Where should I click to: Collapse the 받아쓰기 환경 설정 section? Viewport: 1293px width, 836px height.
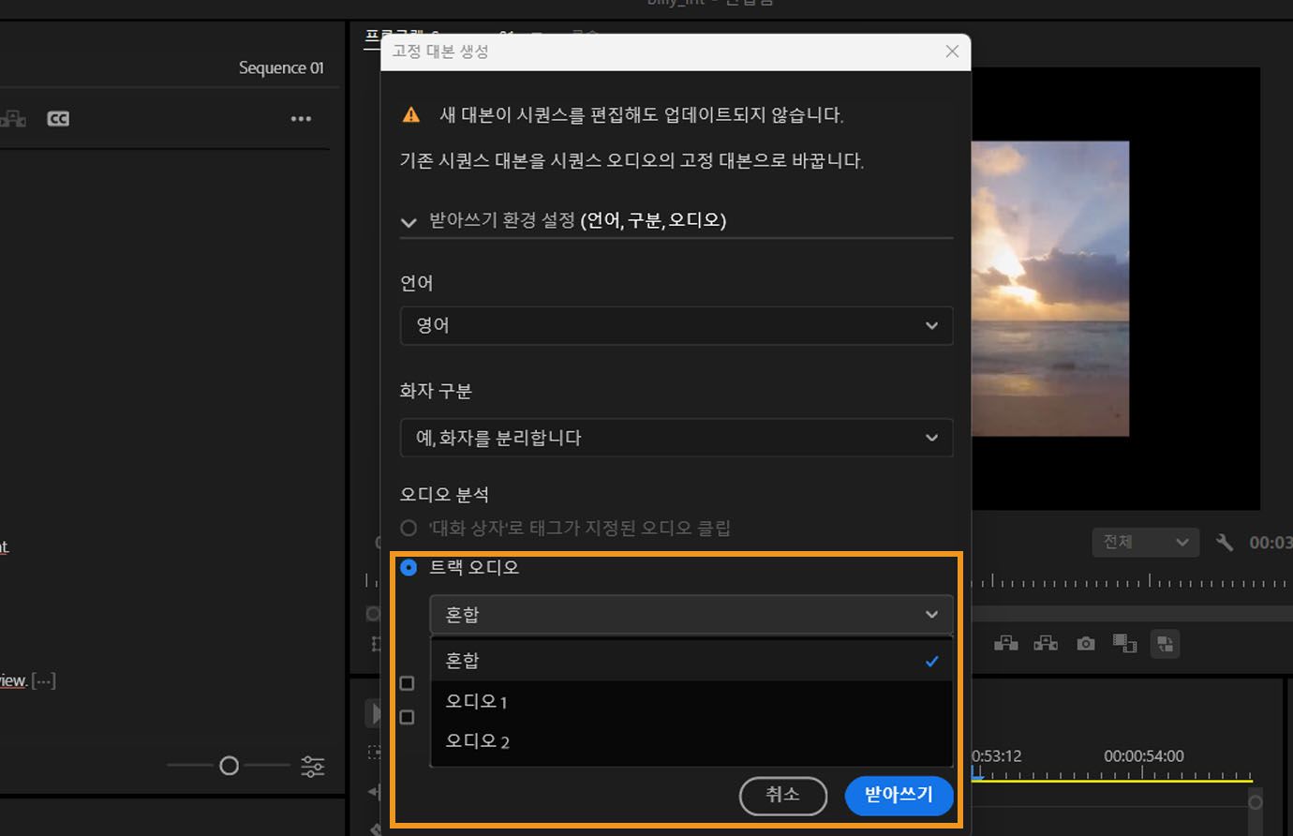tap(409, 222)
